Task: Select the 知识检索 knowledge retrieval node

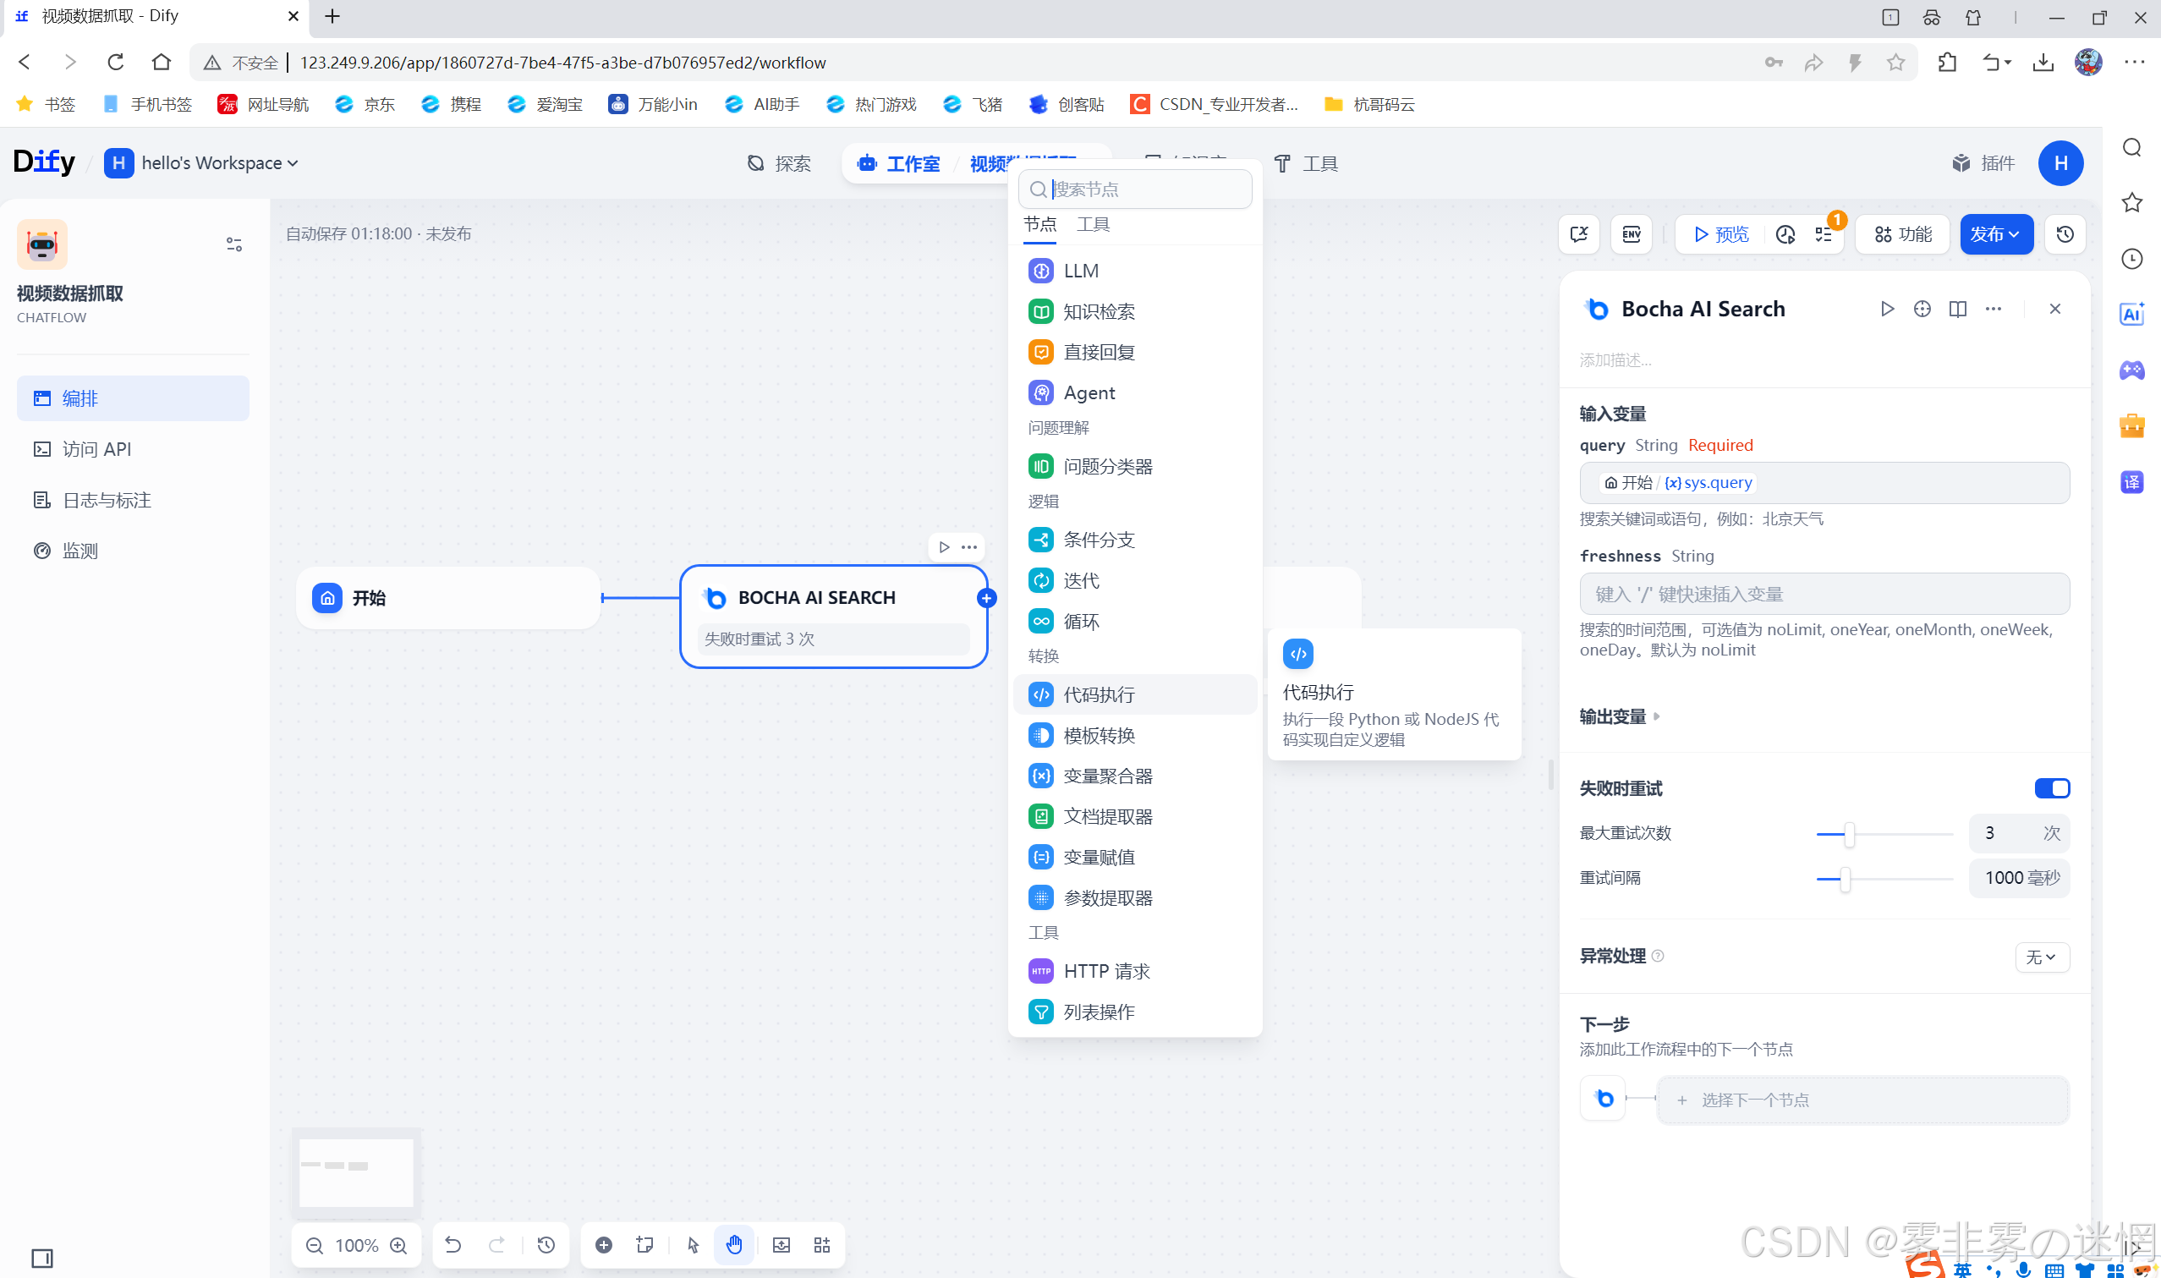Action: 1135,311
